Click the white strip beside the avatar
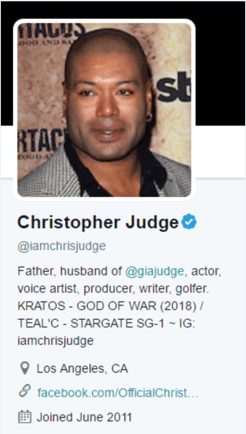 [220, 152]
